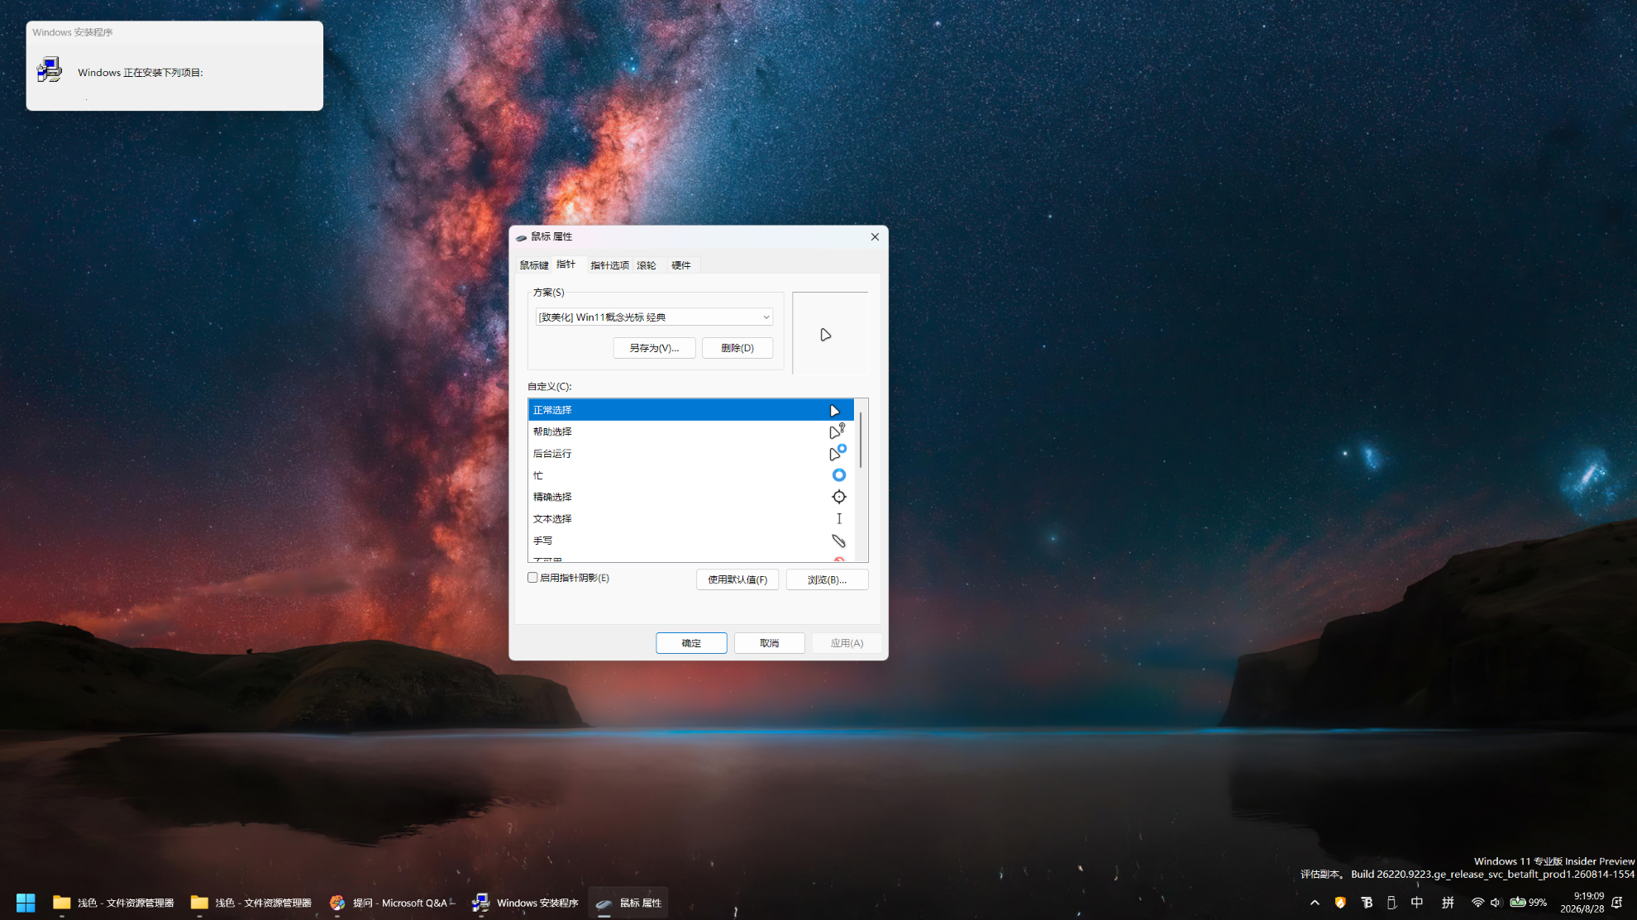Click the TB tray icon
This screenshot has height=920, width=1637.
1367,903
